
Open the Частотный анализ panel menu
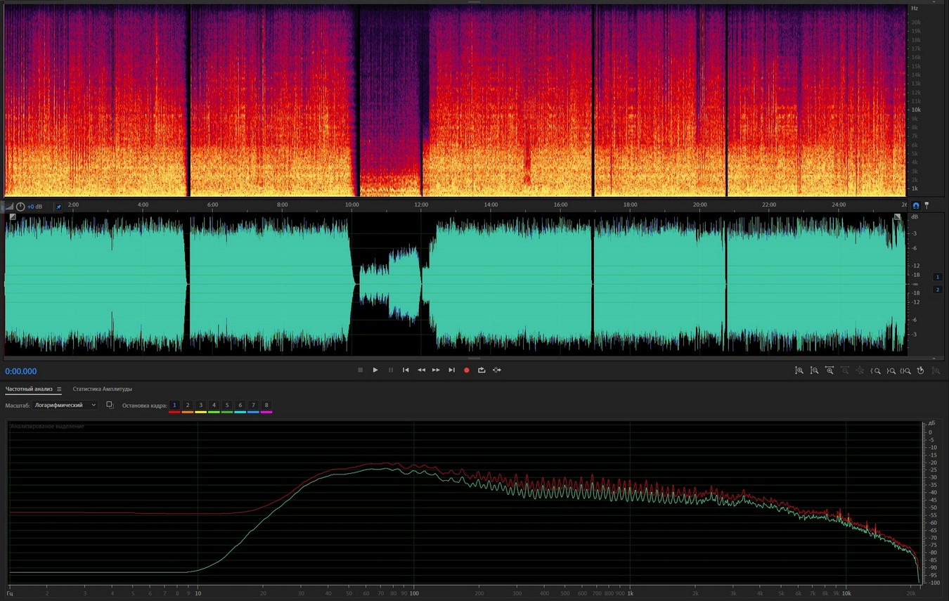(x=59, y=389)
